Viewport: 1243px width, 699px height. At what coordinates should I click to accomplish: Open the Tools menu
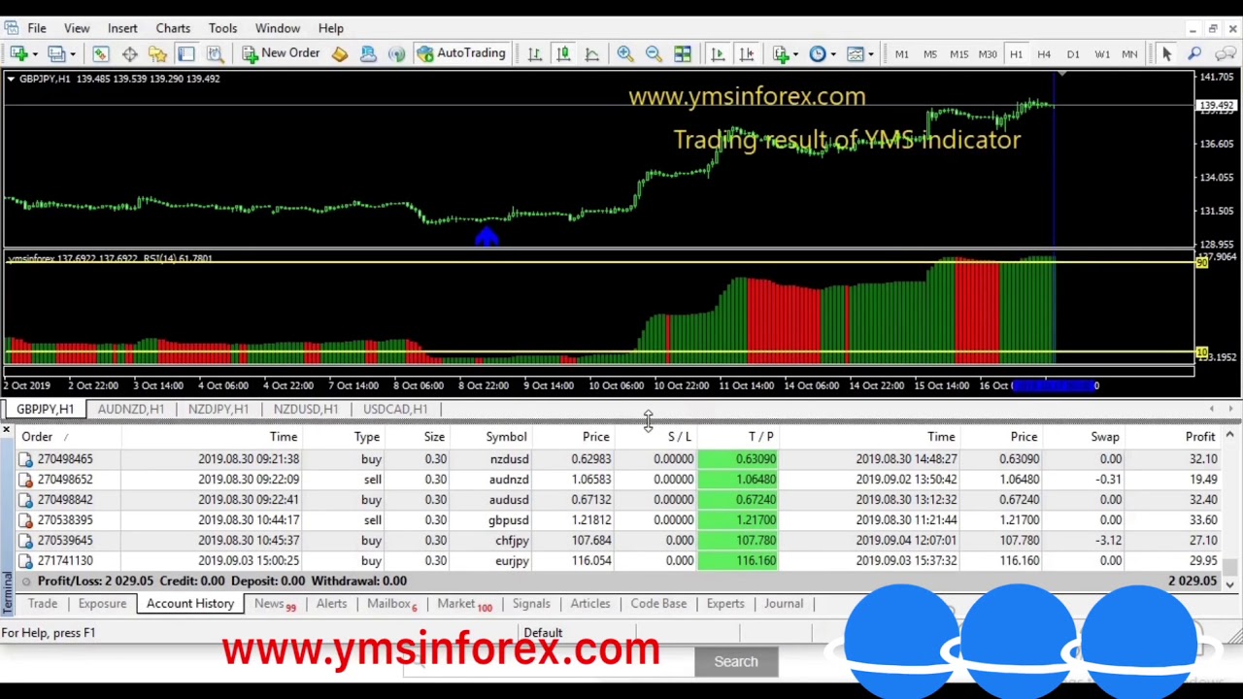pyautogui.click(x=222, y=28)
